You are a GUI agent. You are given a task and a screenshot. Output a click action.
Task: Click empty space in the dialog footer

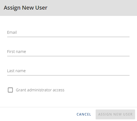click(x=37, y=114)
